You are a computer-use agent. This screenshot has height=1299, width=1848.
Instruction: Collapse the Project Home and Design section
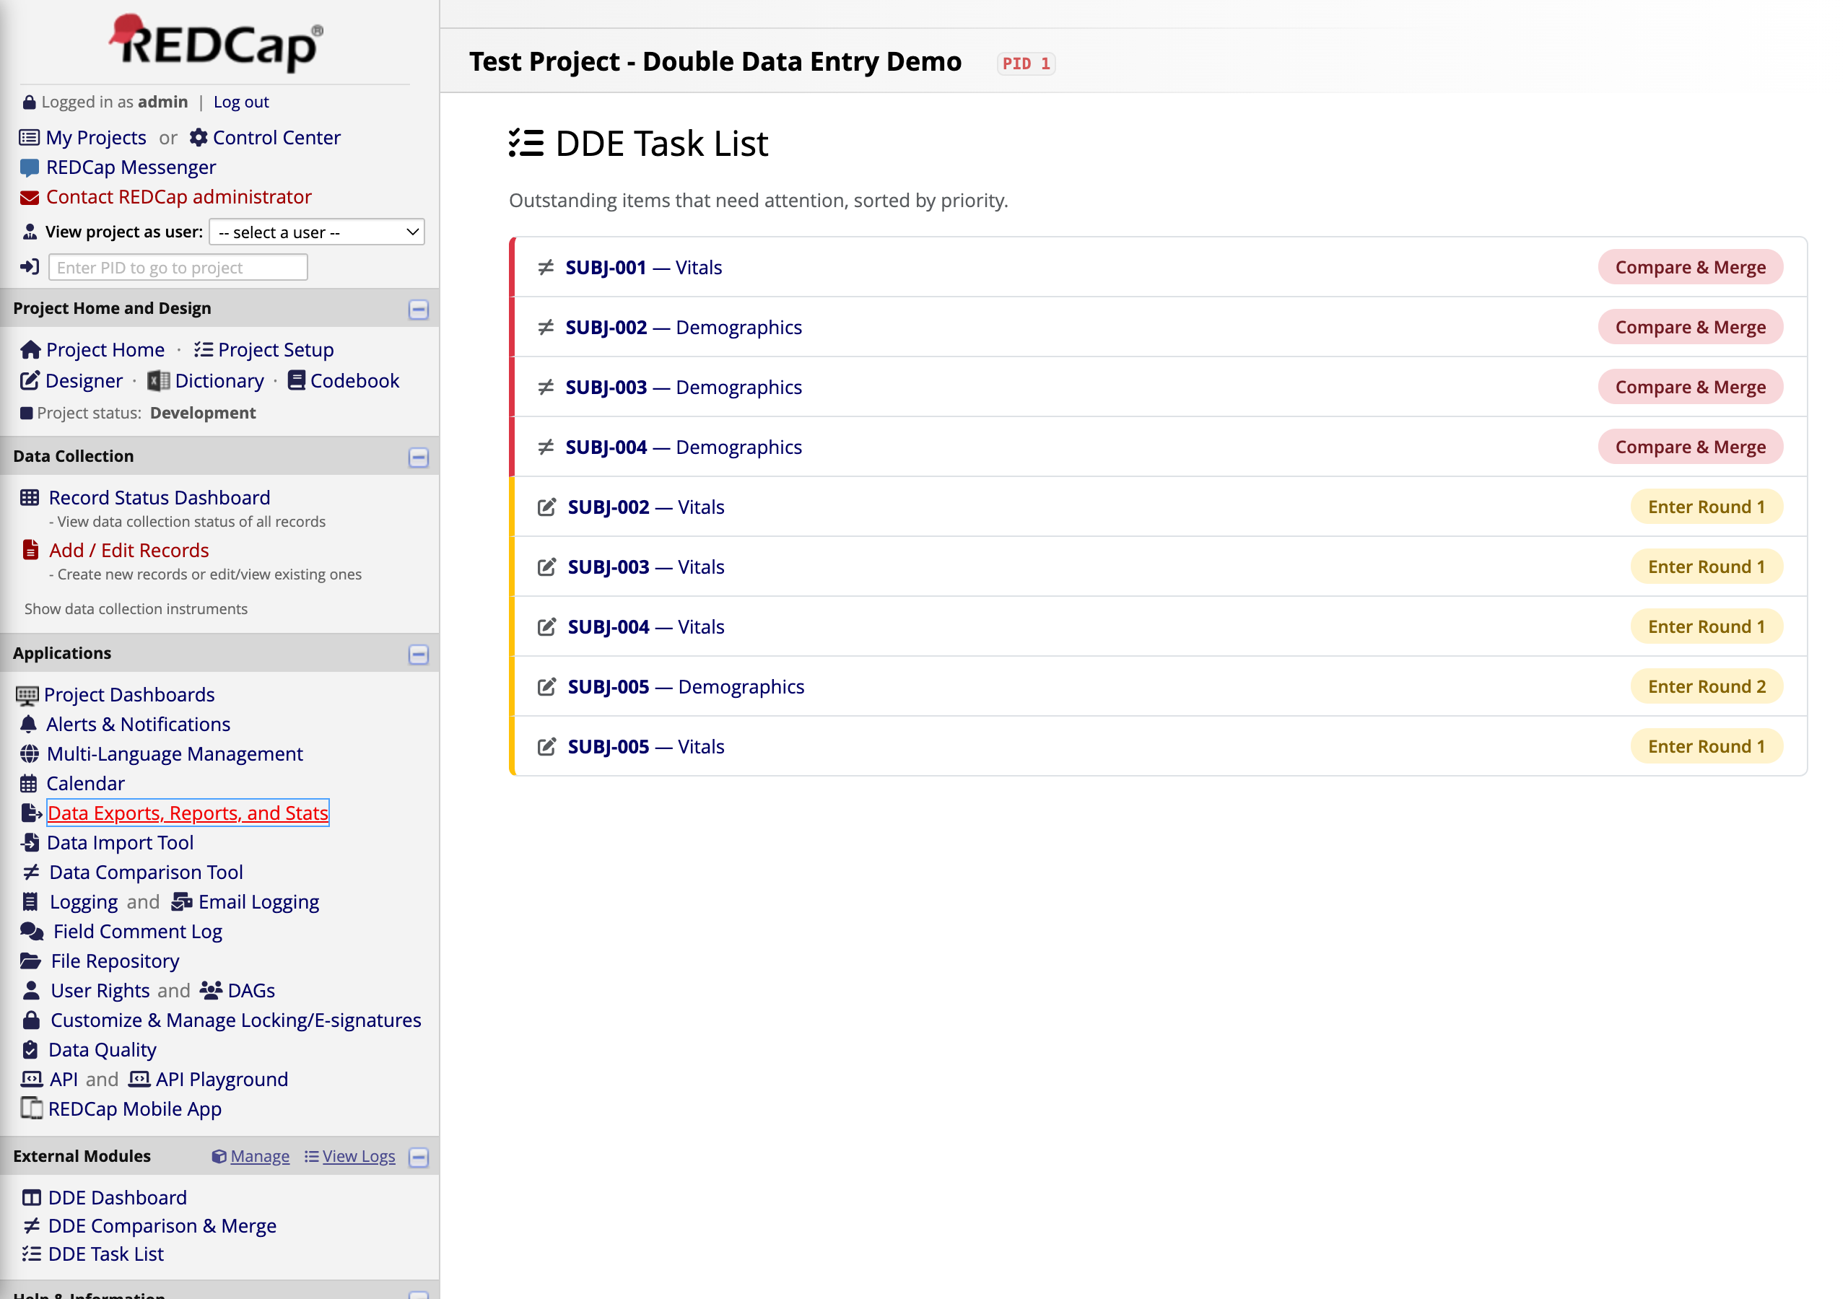419,310
